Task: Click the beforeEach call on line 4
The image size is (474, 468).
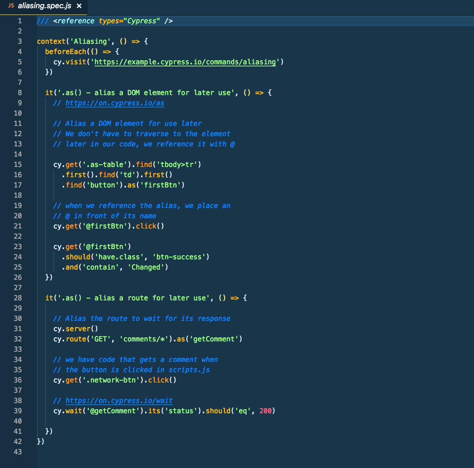Action: [x=66, y=51]
